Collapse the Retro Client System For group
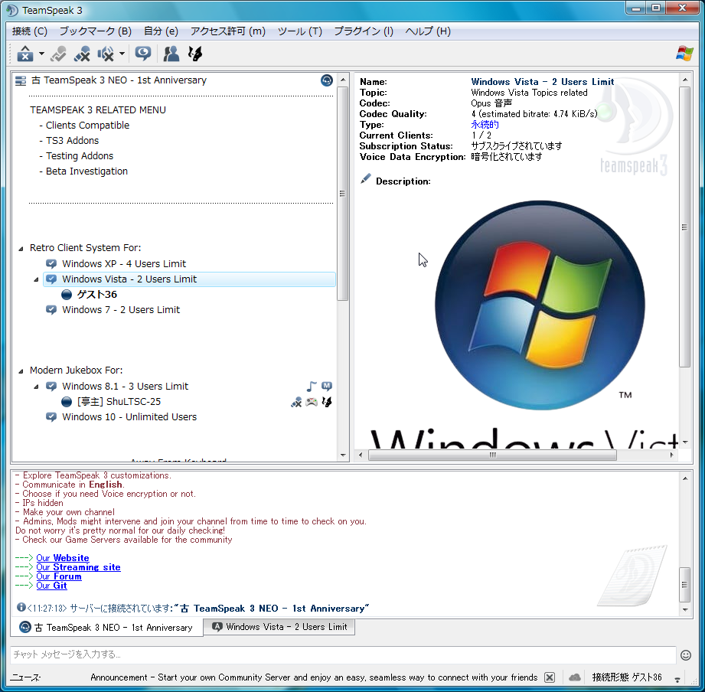 (x=21, y=249)
